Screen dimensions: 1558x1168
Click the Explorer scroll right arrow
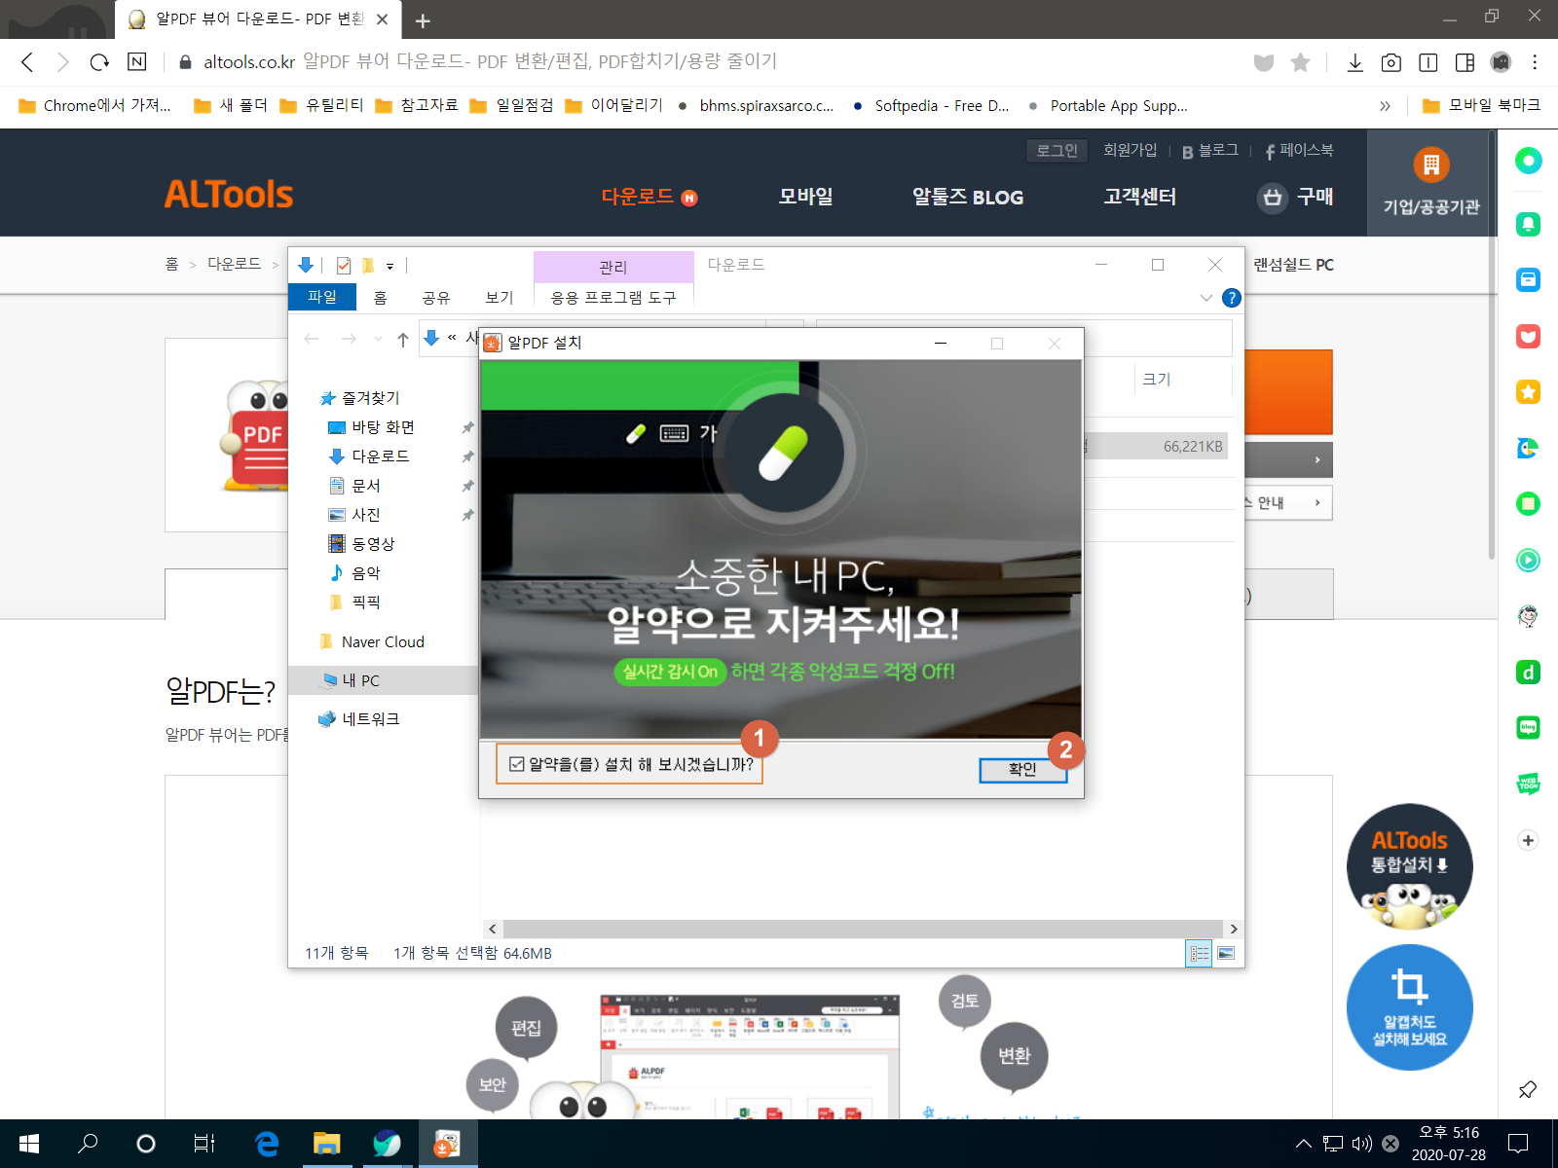coord(1233,929)
